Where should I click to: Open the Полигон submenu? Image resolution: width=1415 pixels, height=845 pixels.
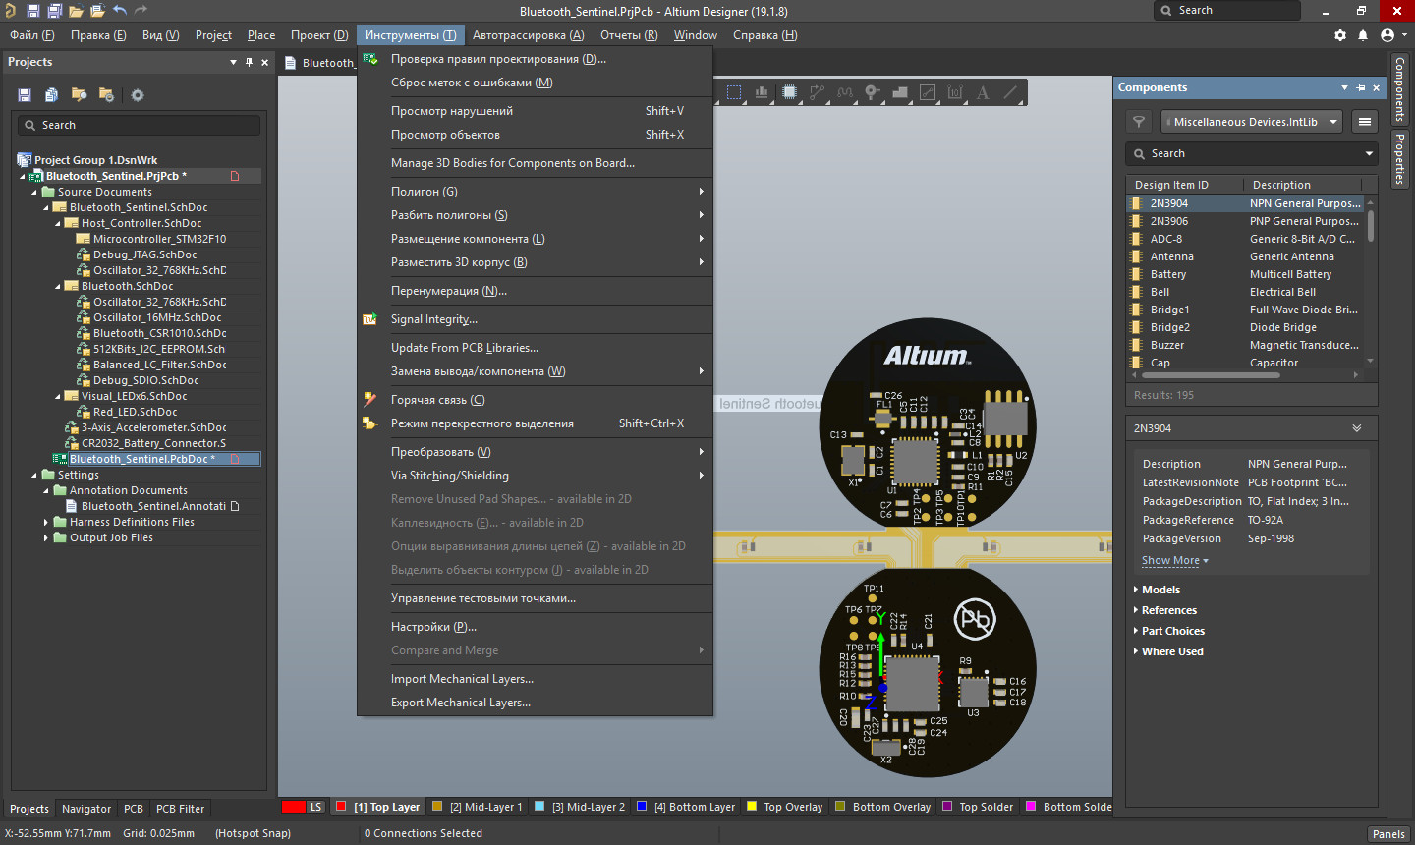[535, 192]
